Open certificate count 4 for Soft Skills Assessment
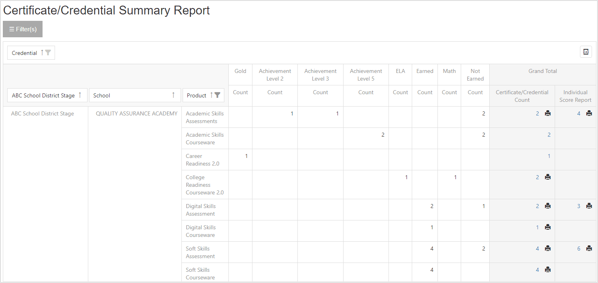 click(537, 249)
